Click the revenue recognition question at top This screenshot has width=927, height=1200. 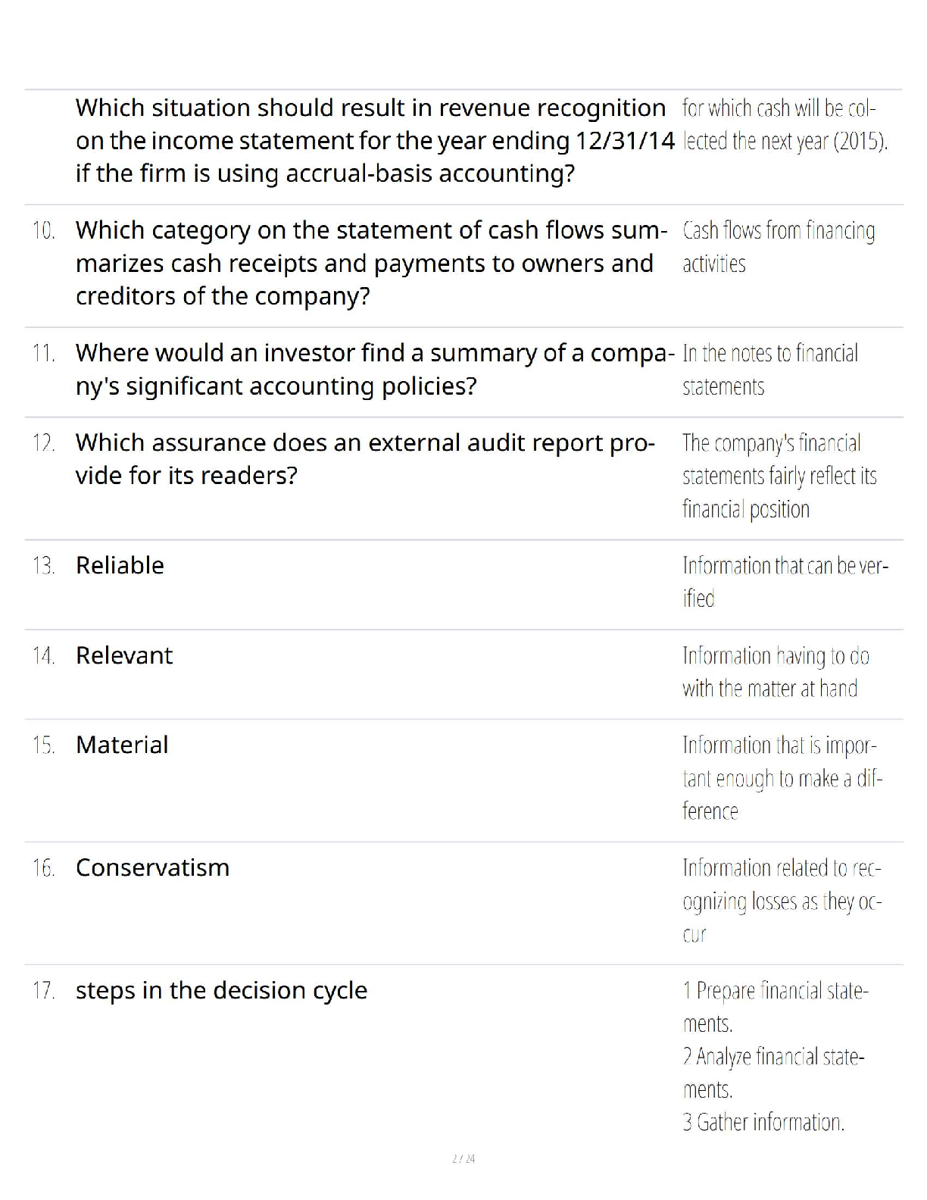[374, 141]
